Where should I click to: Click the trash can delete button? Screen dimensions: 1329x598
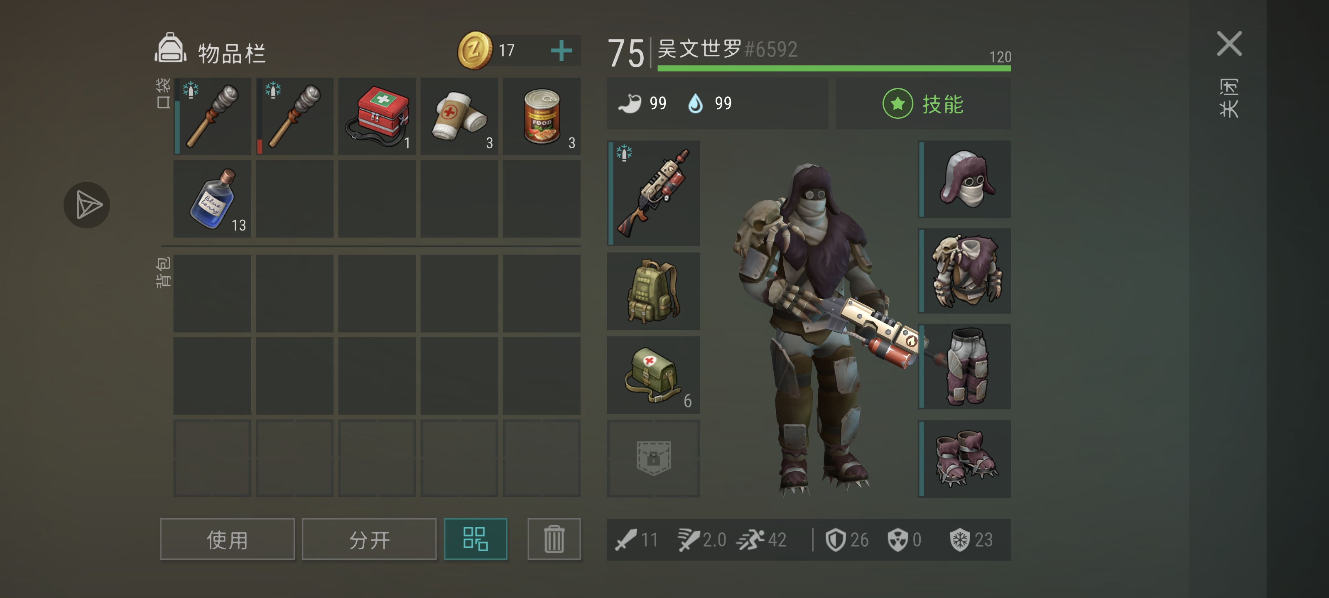[554, 539]
